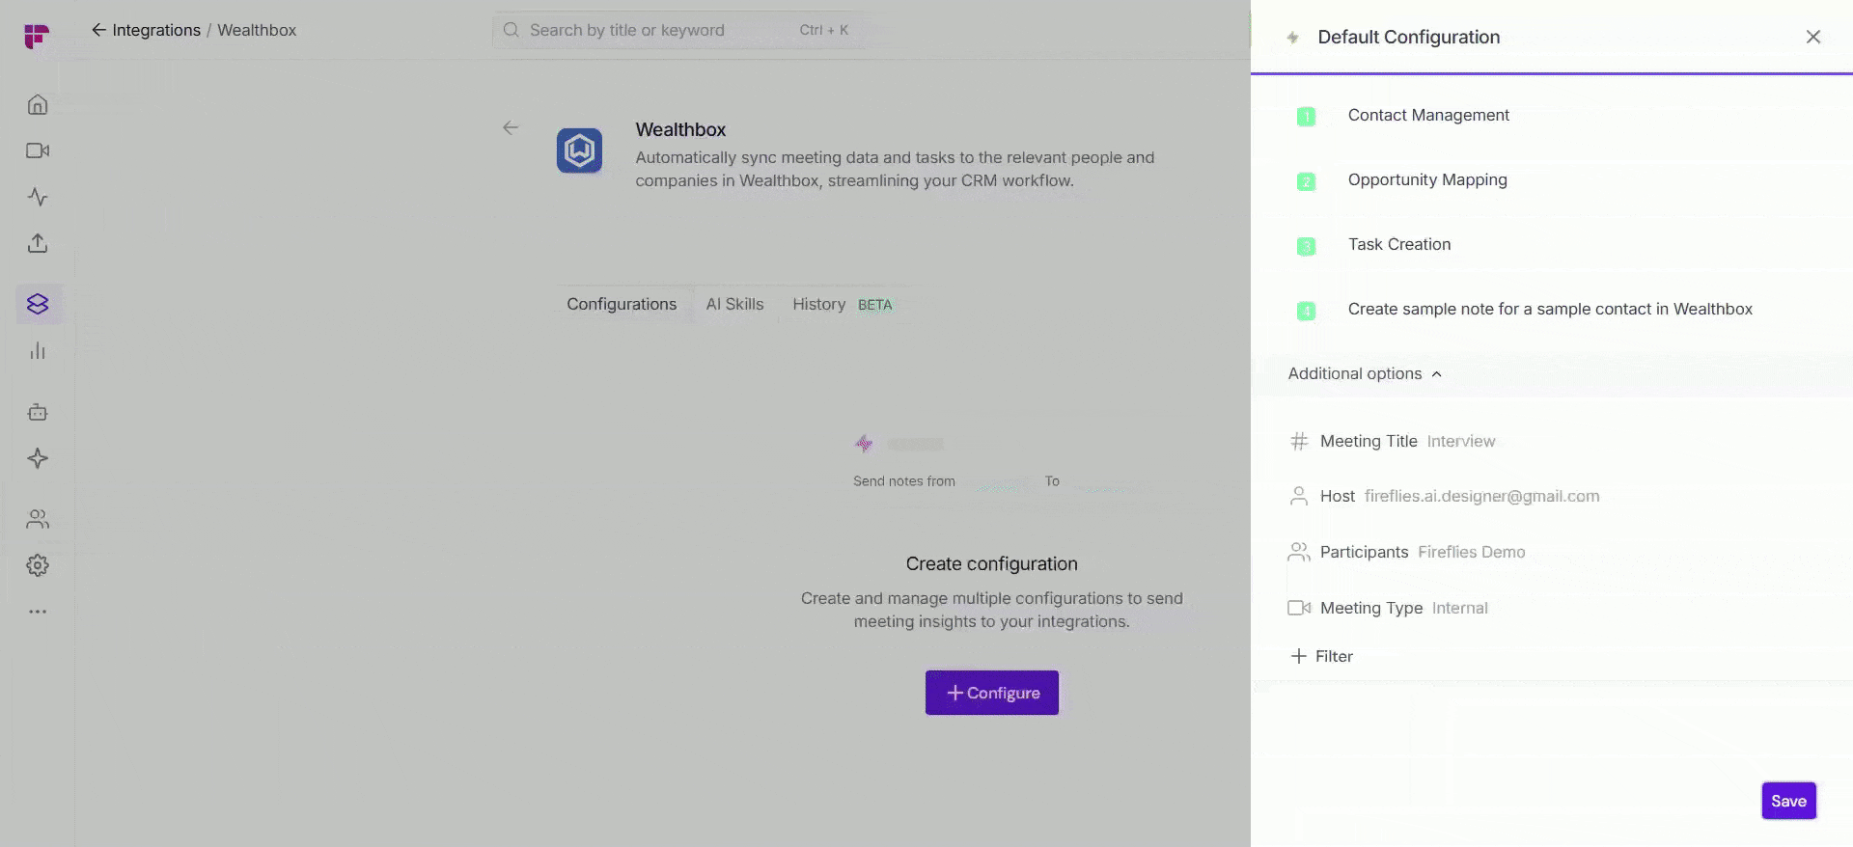This screenshot has width=1853, height=847.
Task: Click the step 1 badge for Contact Management
Action: click(x=1306, y=117)
